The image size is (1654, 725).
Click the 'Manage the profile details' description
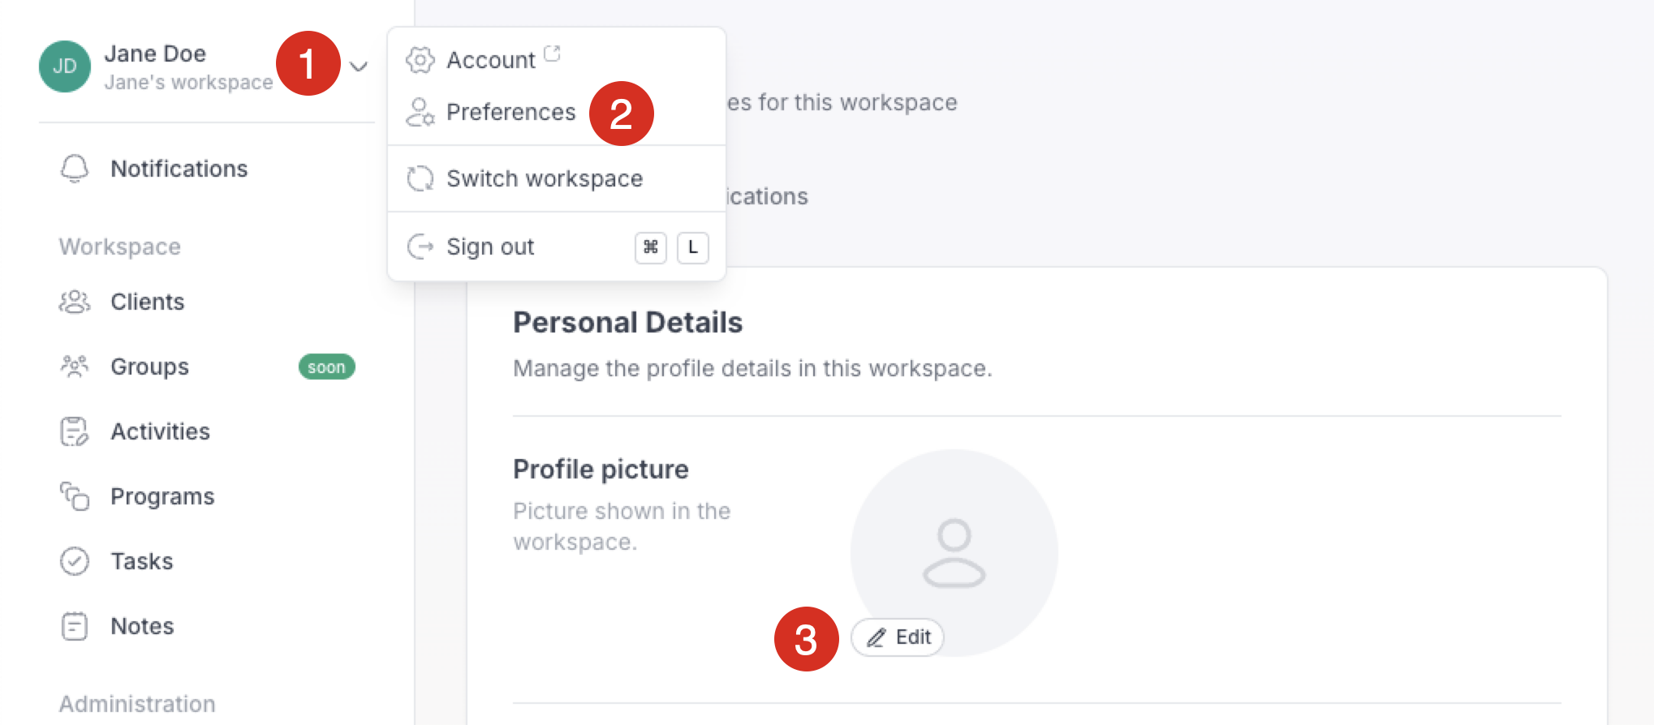[x=752, y=368]
